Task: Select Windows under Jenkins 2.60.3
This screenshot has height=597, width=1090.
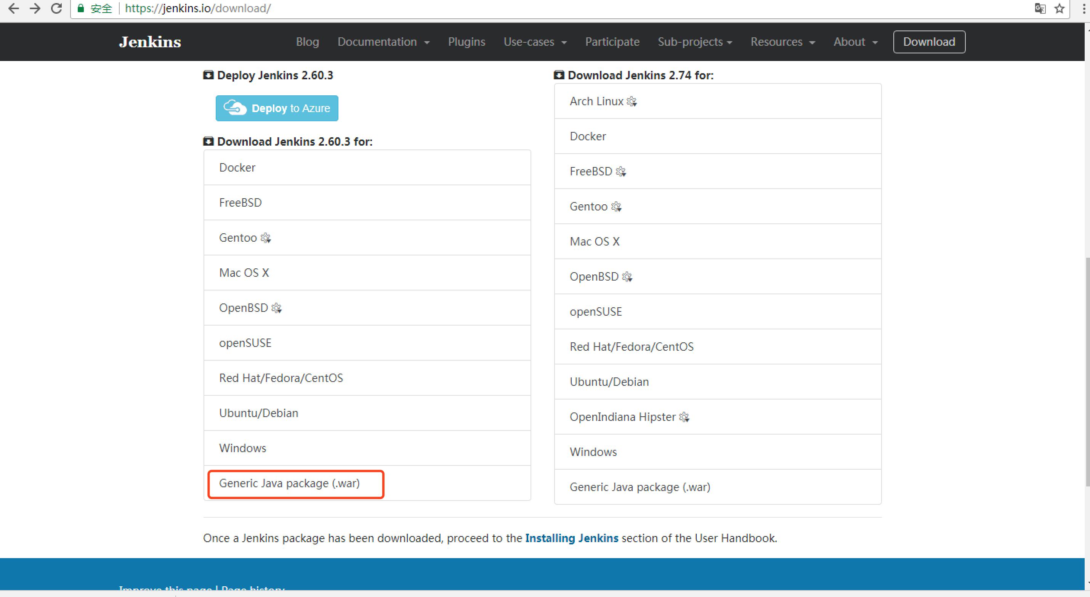Action: tap(367, 448)
